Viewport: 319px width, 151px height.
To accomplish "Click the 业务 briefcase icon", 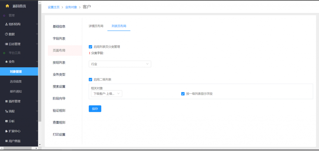I will coord(6,62).
